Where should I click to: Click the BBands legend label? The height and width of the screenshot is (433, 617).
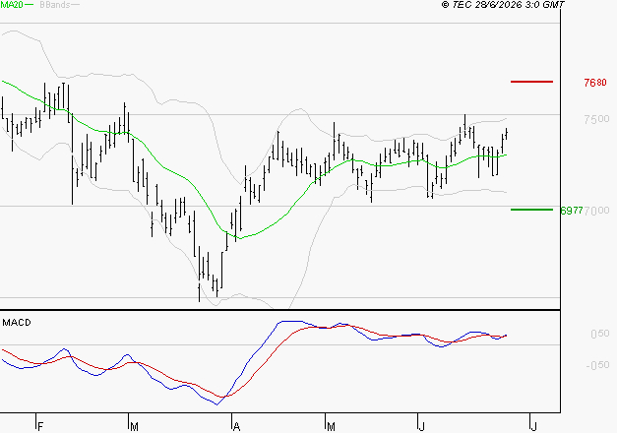(55, 5)
